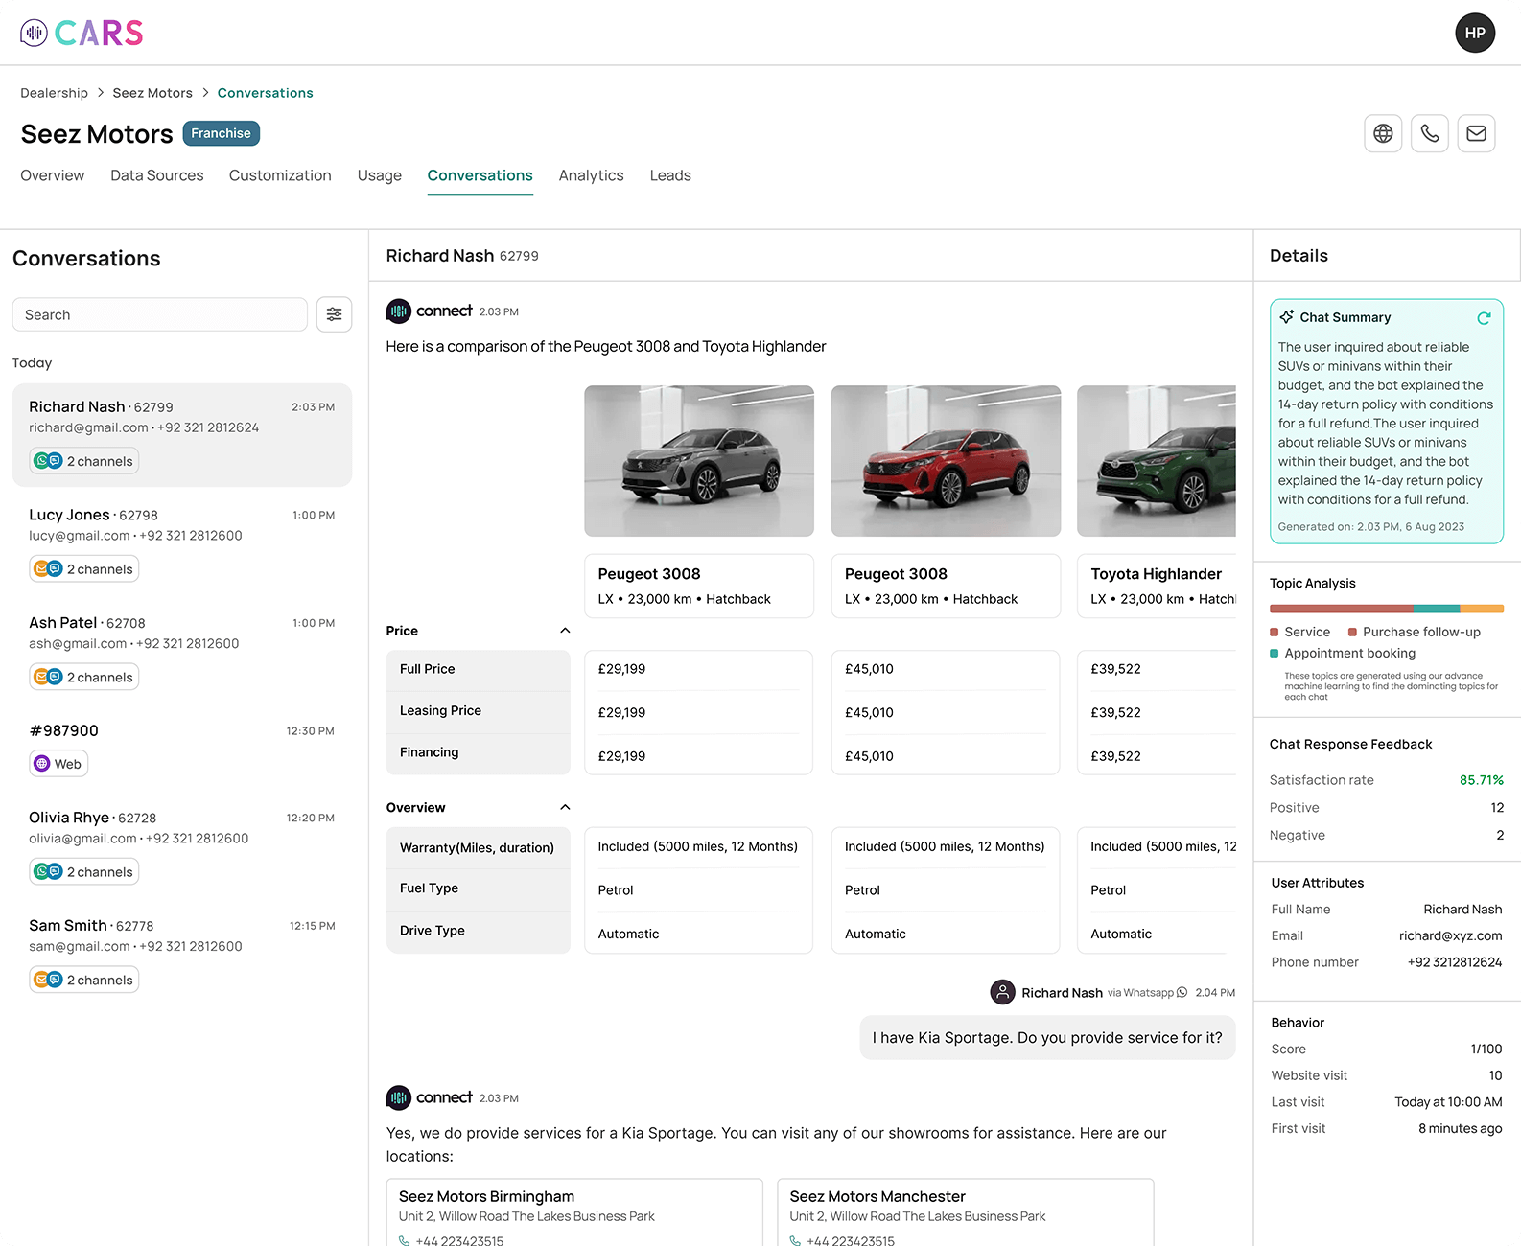Open the globe website icon
This screenshot has width=1521, height=1246.
click(1383, 133)
